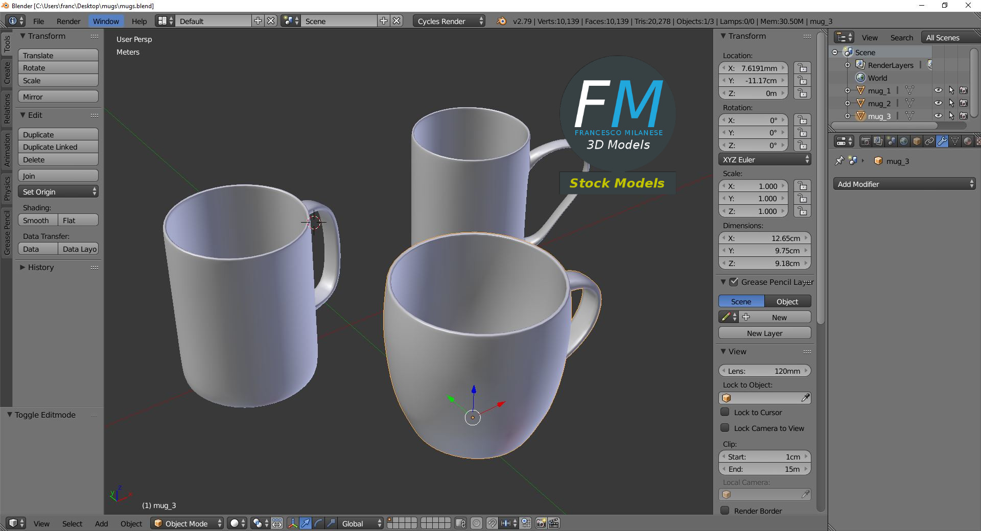Open the Render properties camera tab

pyautogui.click(x=866, y=141)
